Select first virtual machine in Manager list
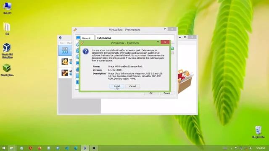Image resolution: width=269 pixels, height=151 pixels. (65, 62)
